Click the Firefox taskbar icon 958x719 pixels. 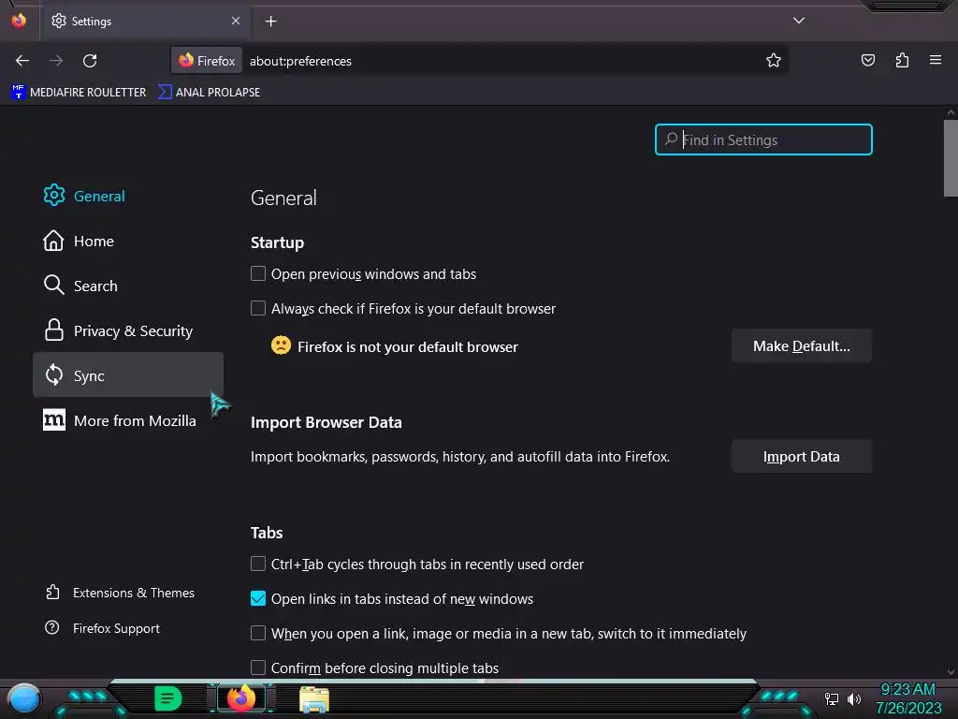click(x=240, y=697)
